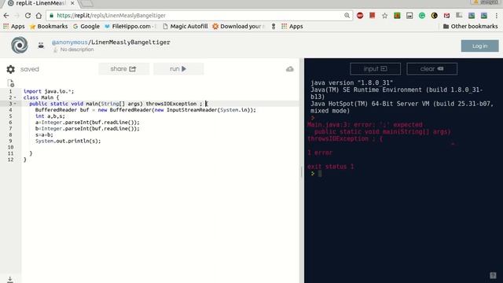Open the Apps shortcut beside Bookmarks

tap(14, 26)
